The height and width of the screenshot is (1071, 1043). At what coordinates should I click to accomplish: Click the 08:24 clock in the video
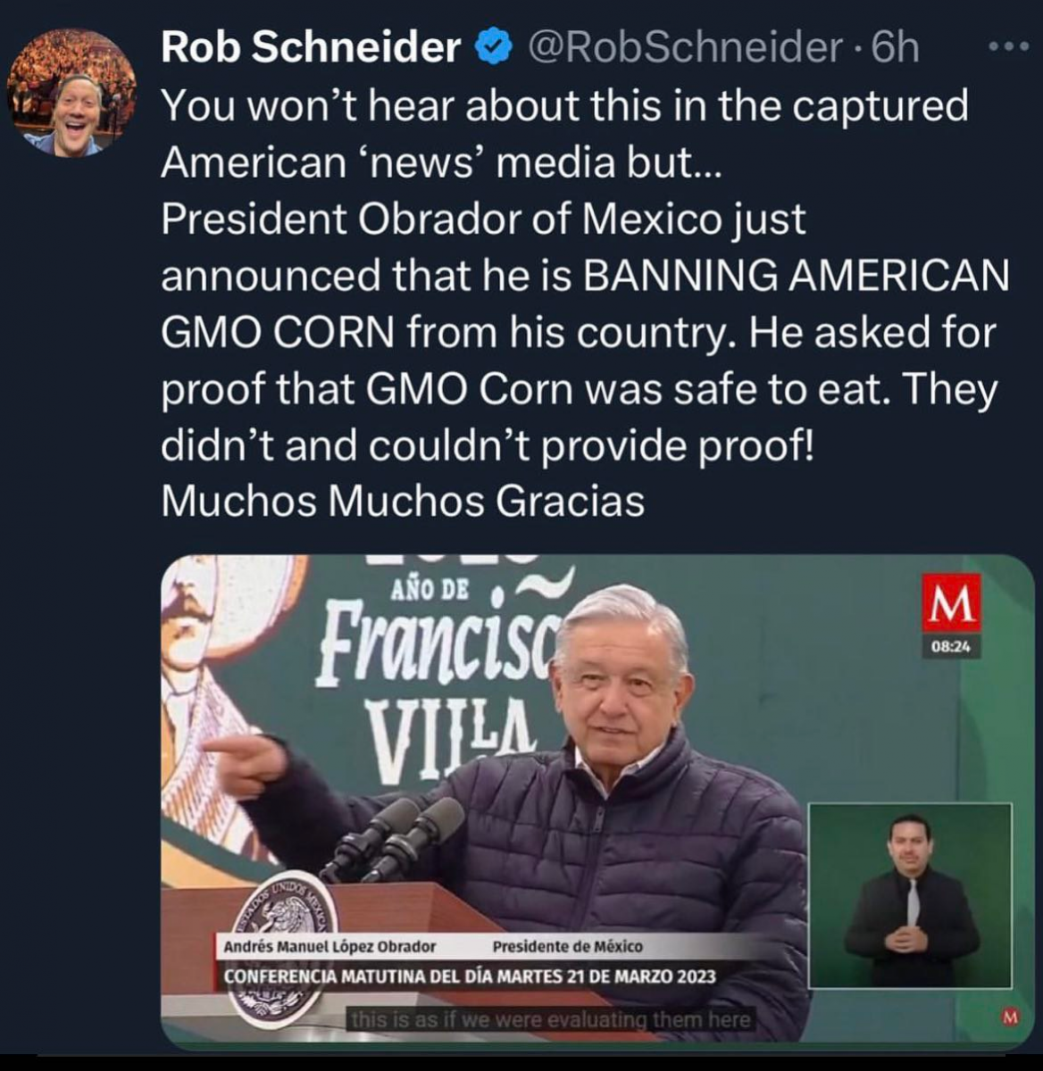tap(951, 646)
